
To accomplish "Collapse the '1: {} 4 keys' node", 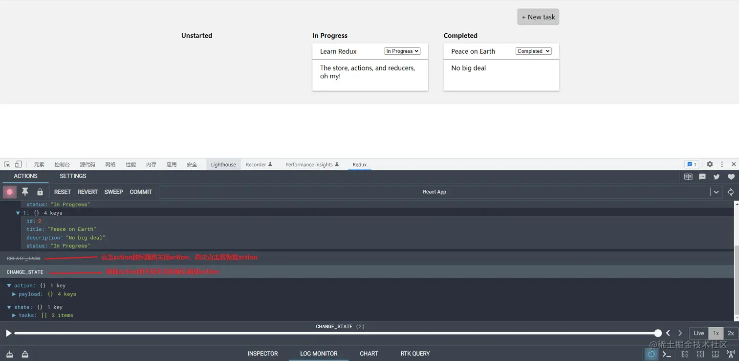I will point(18,213).
